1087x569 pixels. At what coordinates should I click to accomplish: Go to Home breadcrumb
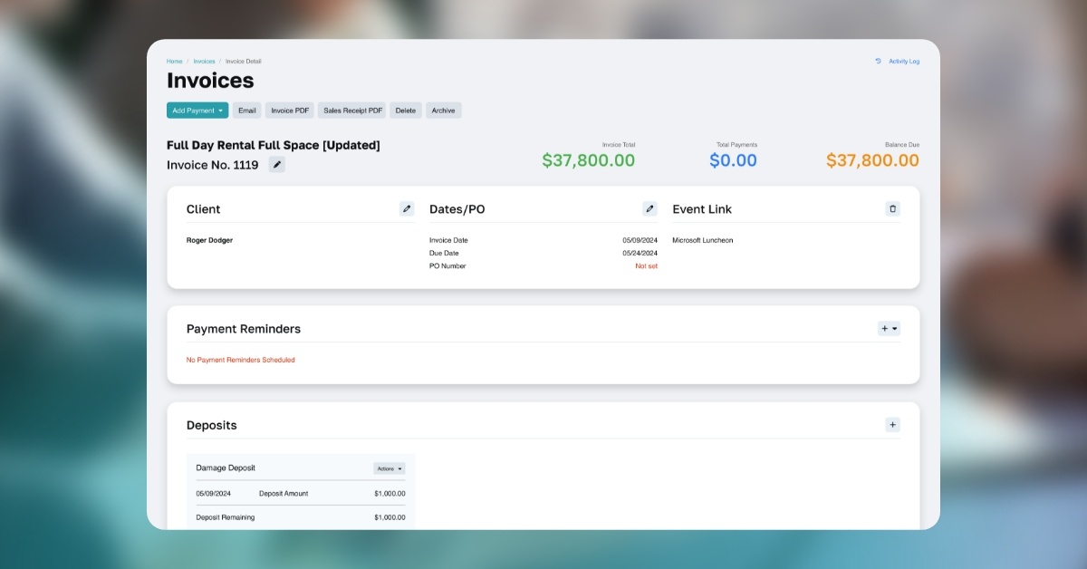[174, 62]
